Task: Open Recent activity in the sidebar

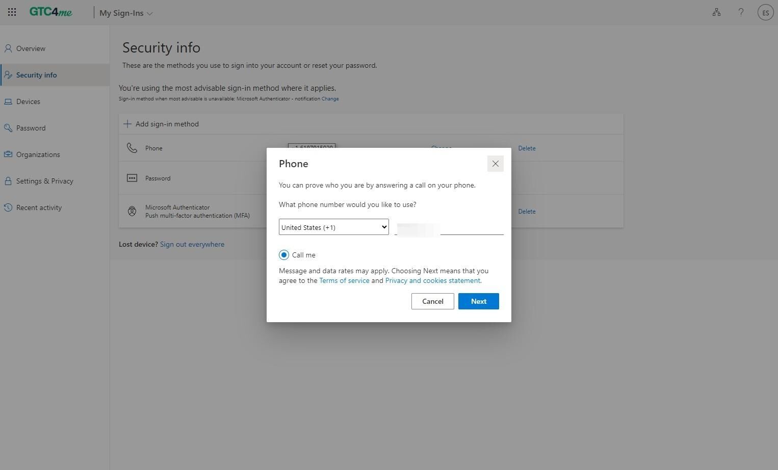Action: point(39,207)
